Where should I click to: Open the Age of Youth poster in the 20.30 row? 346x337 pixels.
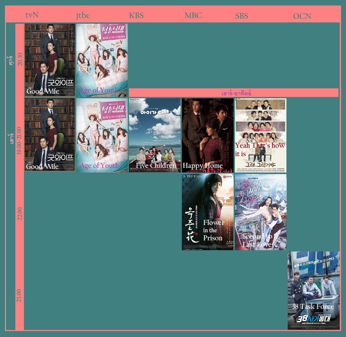click(x=102, y=60)
